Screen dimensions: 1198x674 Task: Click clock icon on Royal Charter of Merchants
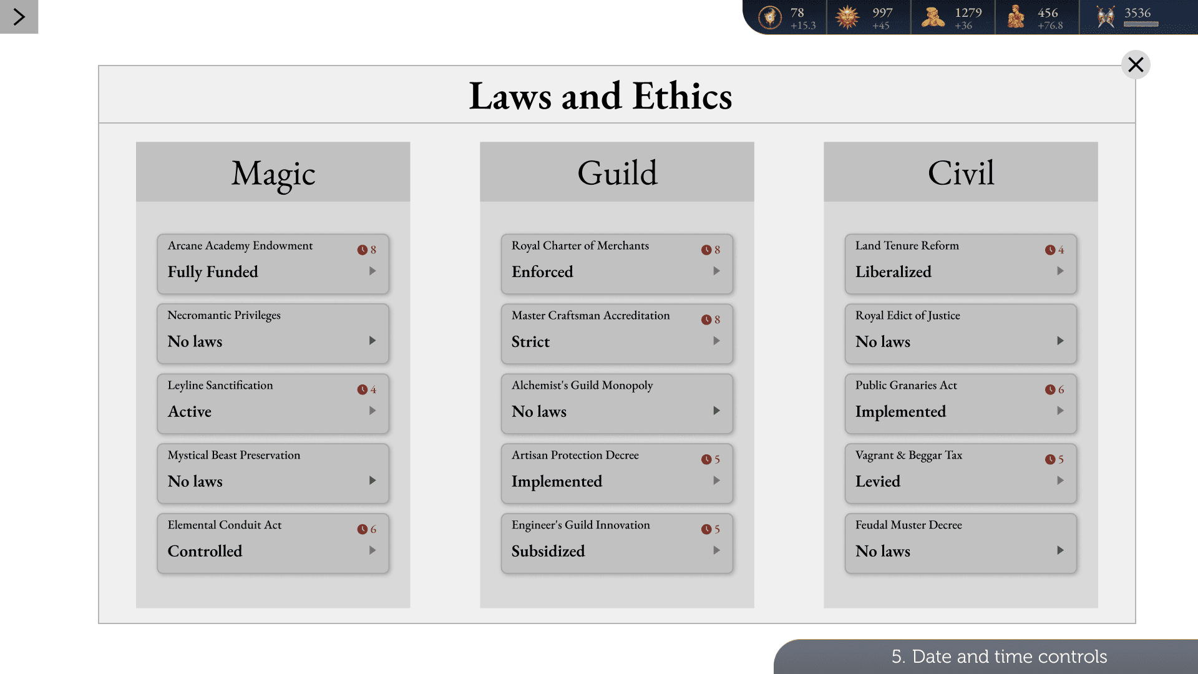[706, 250]
